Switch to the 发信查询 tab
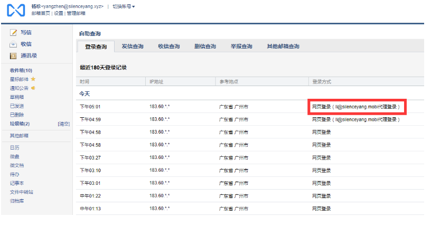Viewport: 431px width, 225px height. pyautogui.click(x=132, y=46)
